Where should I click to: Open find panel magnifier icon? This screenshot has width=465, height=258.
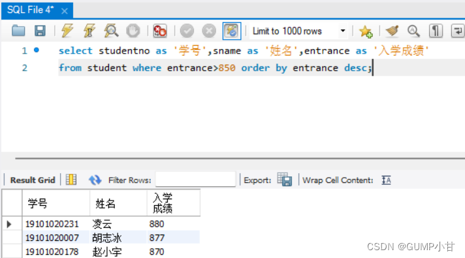[413, 31]
